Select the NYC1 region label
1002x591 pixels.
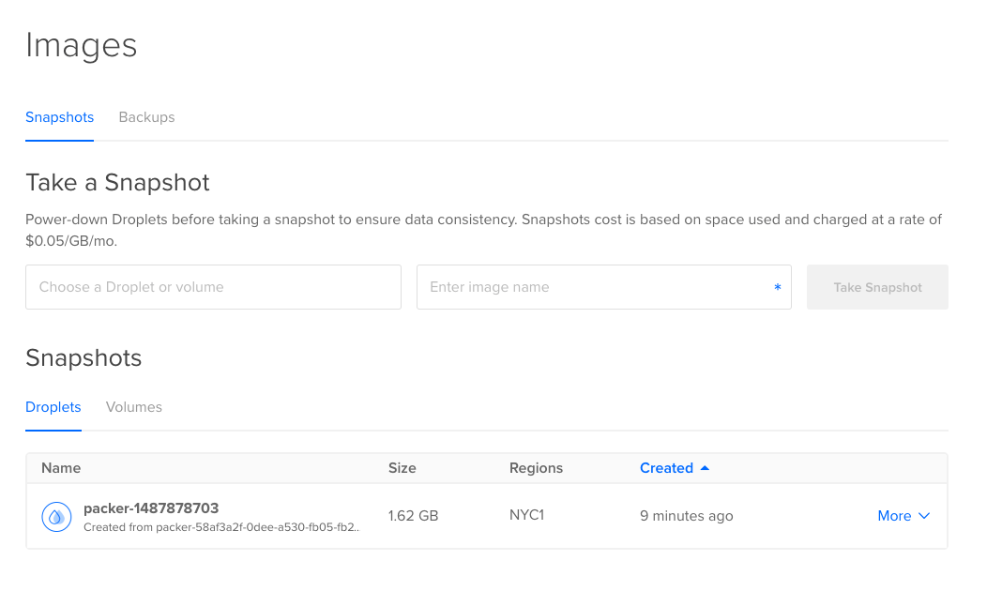[x=526, y=516]
